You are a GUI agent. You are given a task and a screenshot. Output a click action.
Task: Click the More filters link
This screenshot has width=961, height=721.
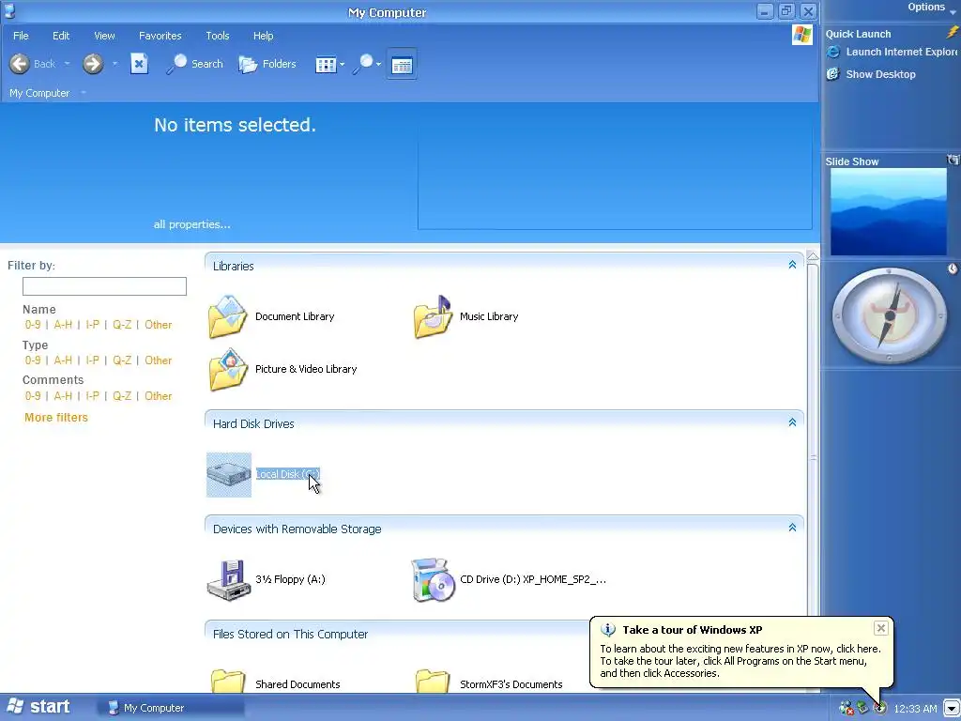pyautogui.click(x=56, y=418)
